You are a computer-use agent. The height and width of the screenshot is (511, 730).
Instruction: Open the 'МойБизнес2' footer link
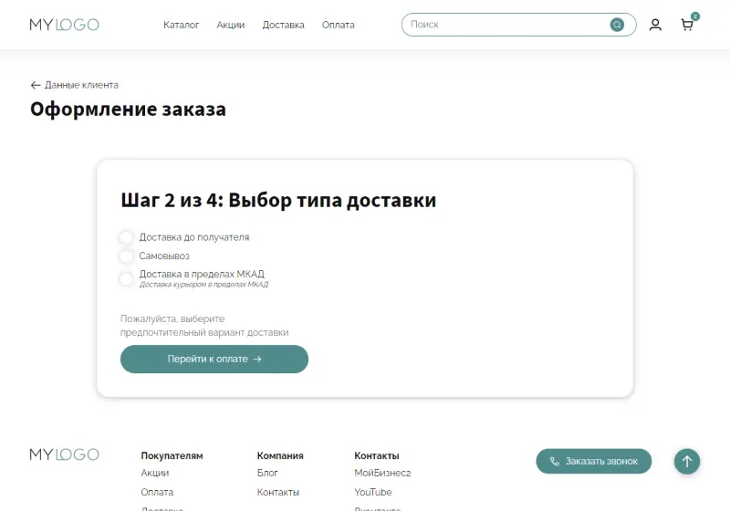(x=382, y=473)
